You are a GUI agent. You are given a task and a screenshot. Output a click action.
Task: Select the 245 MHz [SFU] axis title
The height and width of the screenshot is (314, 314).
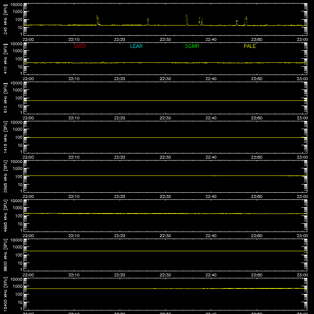(x=5, y=19)
